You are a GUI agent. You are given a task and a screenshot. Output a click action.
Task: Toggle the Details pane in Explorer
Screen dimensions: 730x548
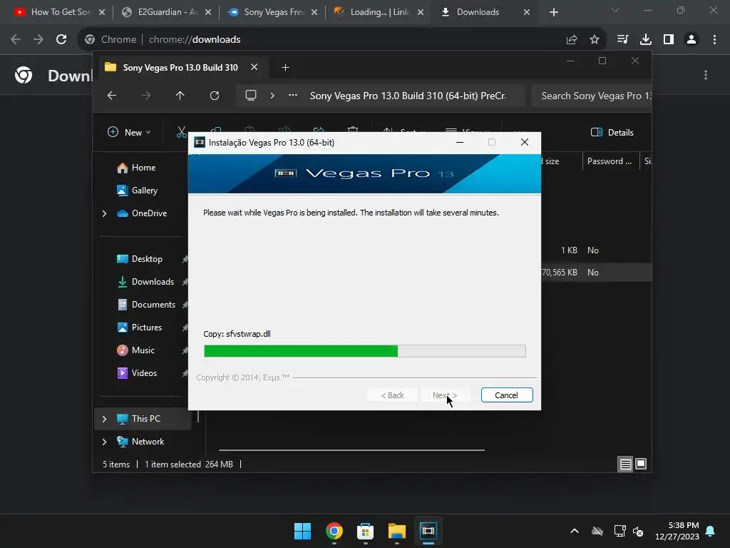click(x=612, y=132)
